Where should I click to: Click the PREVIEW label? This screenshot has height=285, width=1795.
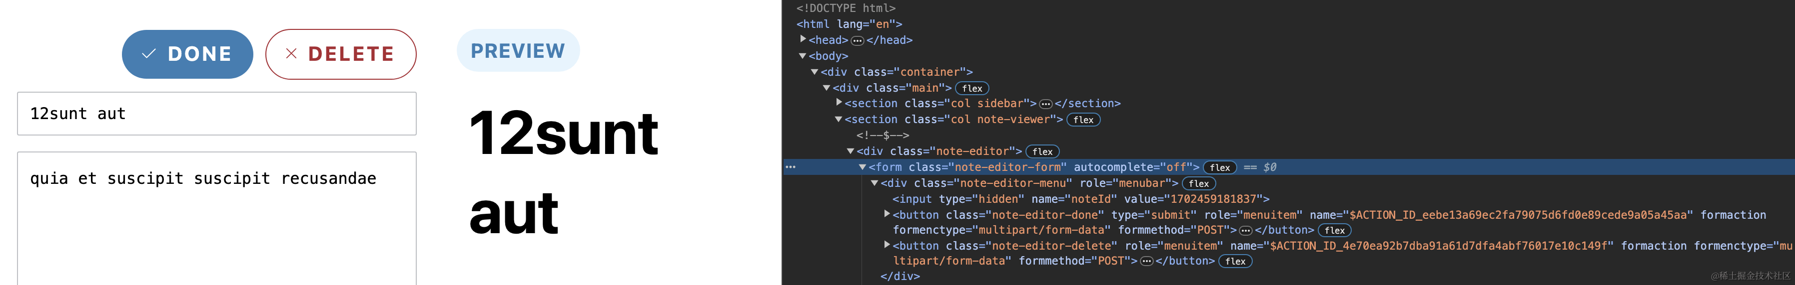(x=518, y=51)
